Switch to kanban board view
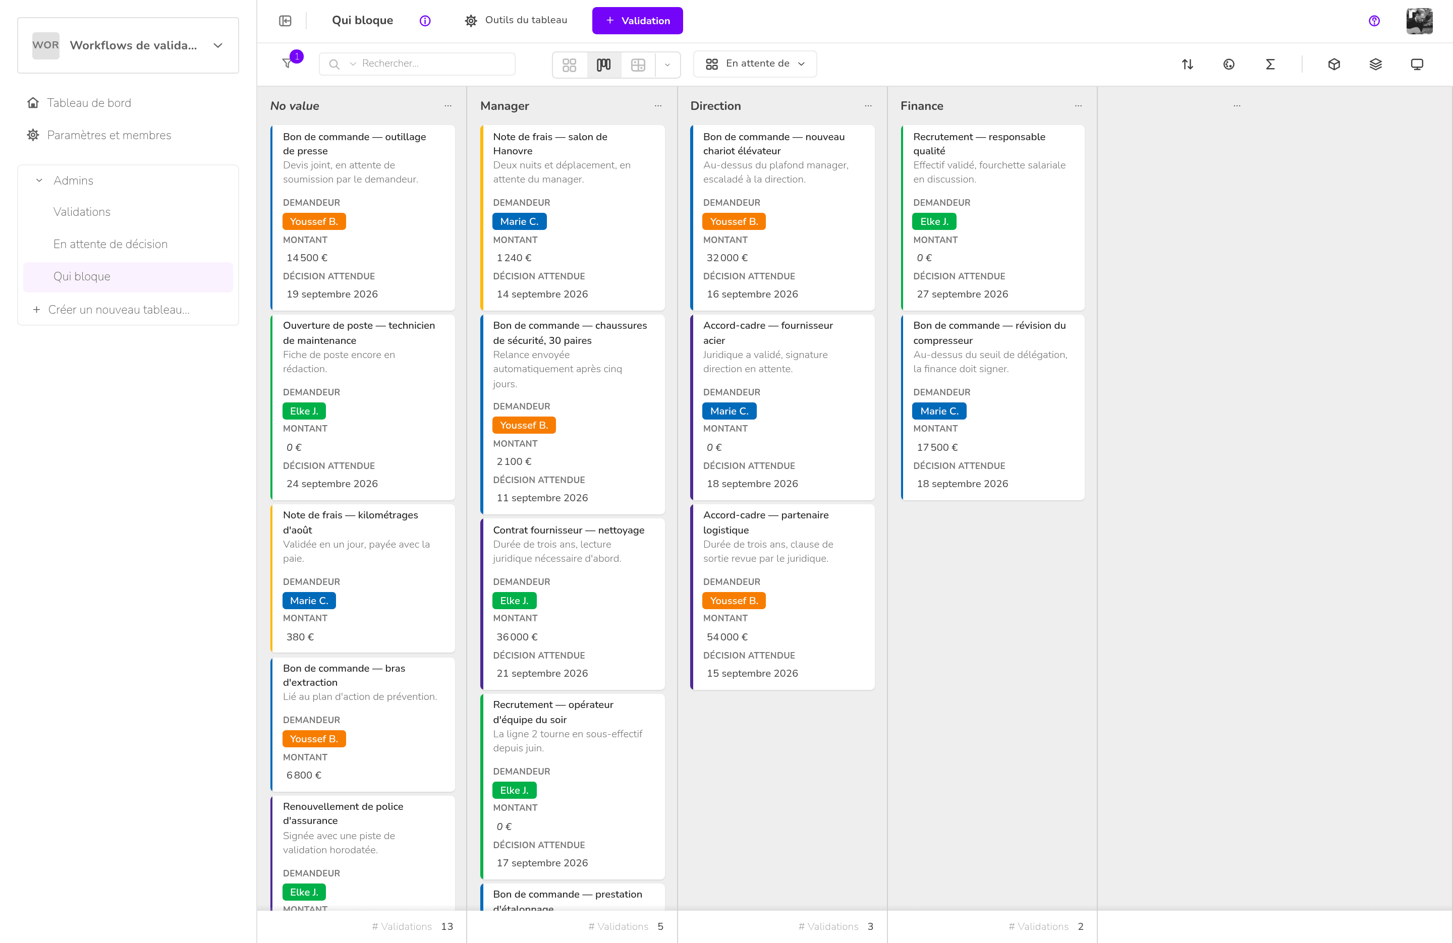 click(x=604, y=64)
